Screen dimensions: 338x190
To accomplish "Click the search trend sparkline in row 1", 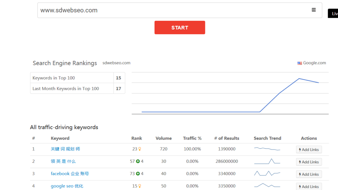I will (267, 149).
